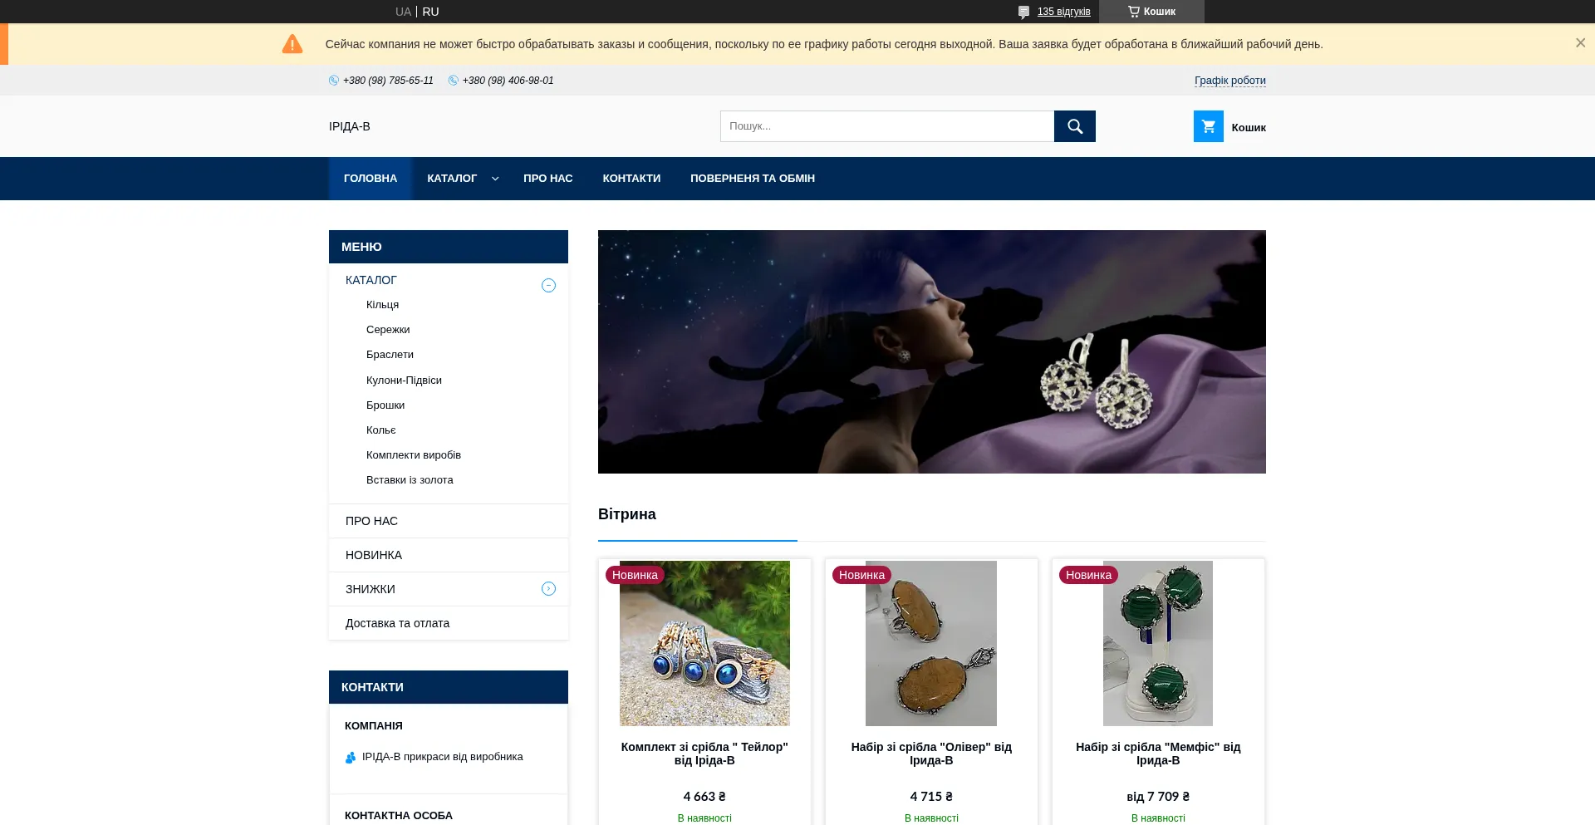Open the Тейлор silver set product image

704,643
